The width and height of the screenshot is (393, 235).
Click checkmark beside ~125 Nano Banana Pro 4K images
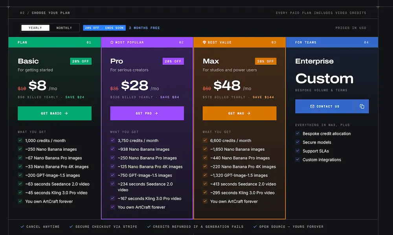pos(112,167)
